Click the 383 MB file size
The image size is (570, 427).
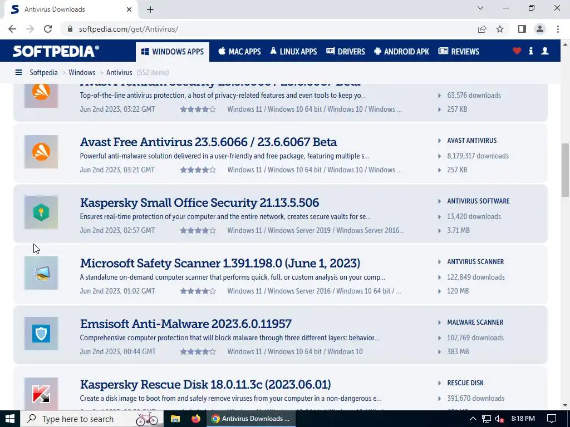click(x=458, y=352)
